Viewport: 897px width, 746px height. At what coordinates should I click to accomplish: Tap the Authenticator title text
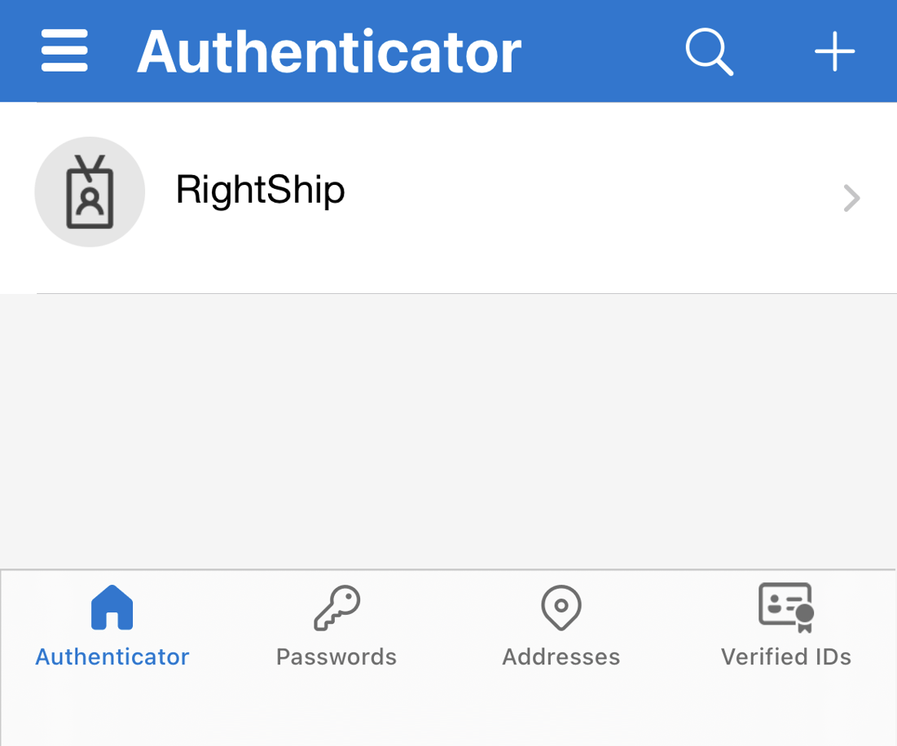point(330,50)
